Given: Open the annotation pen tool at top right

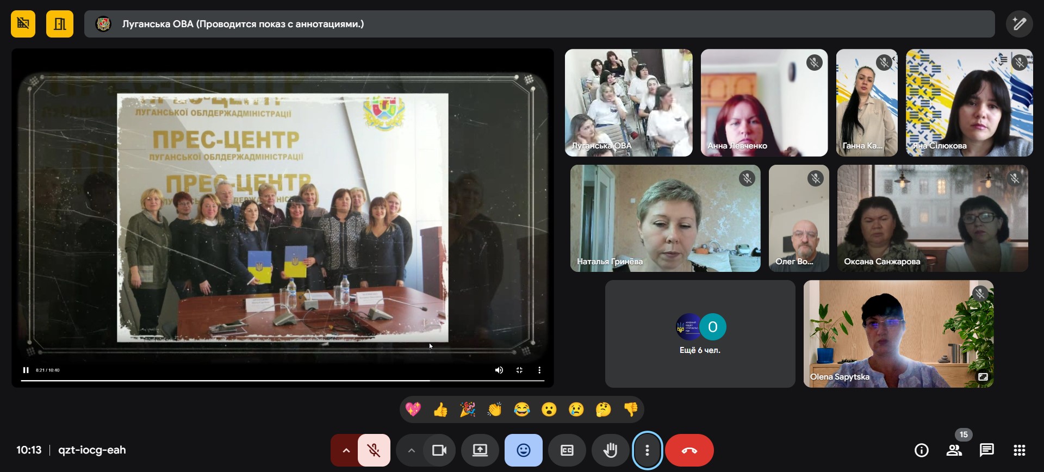Looking at the screenshot, I should pyautogui.click(x=1019, y=24).
